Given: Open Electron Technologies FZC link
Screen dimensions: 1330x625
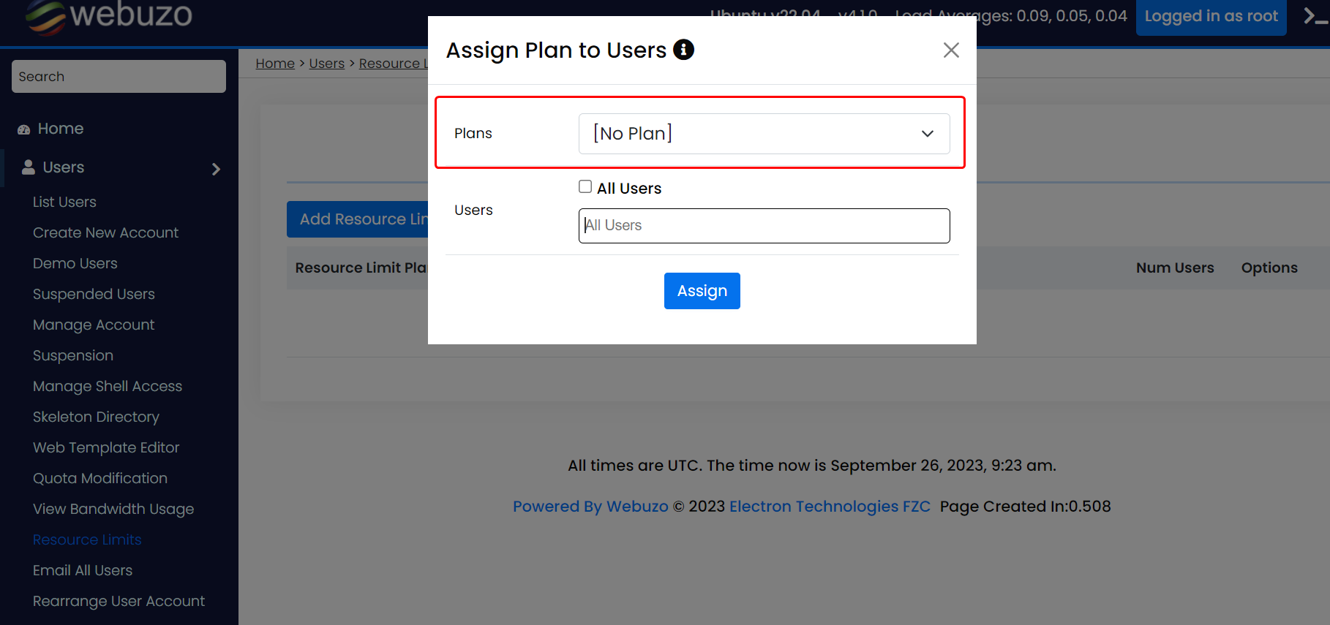Looking at the screenshot, I should pos(830,507).
